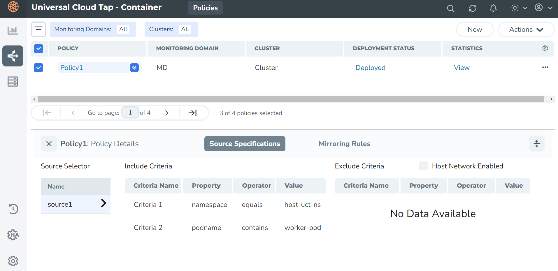Expand source1 in Source Selector
The width and height of the screenshot is (558, 271).
click(x=103, y=203)
